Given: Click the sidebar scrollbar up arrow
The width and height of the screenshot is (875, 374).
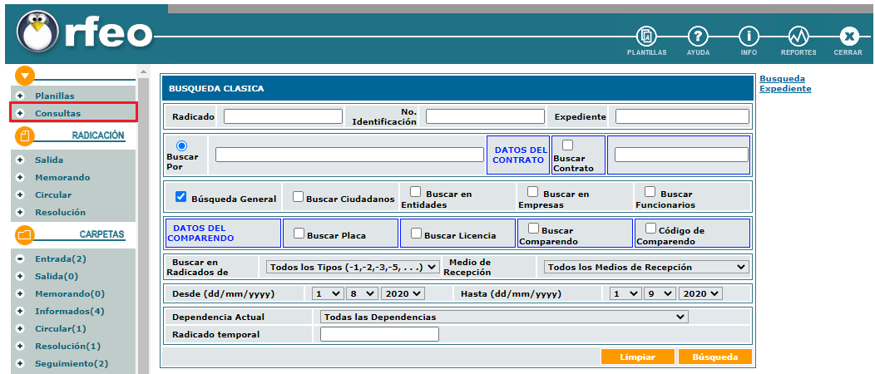Looking at the screenshot, I should [143, 71].
